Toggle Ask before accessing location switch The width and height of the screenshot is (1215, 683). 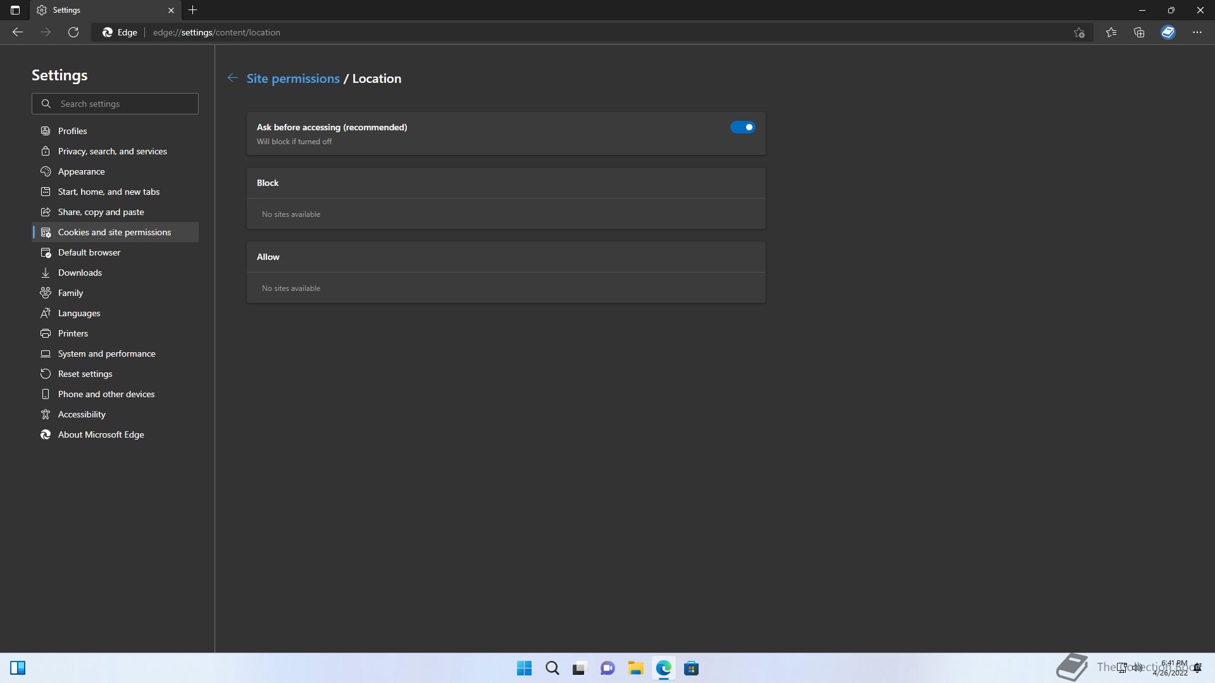coord(742,127)
